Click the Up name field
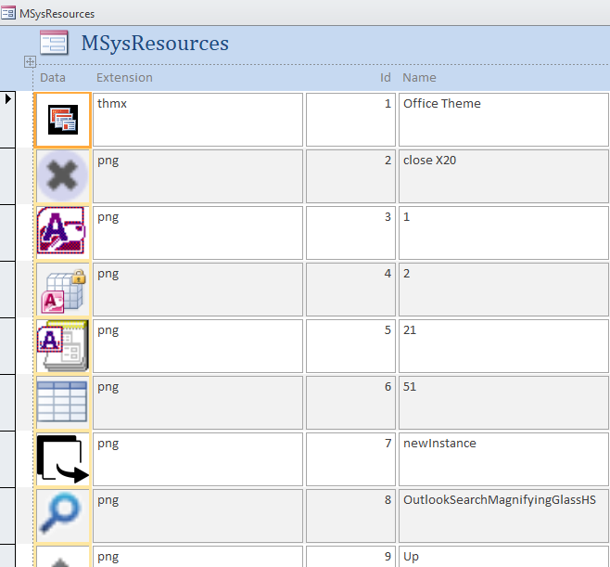This screenshot has height=567, width=610. [503, 557]
